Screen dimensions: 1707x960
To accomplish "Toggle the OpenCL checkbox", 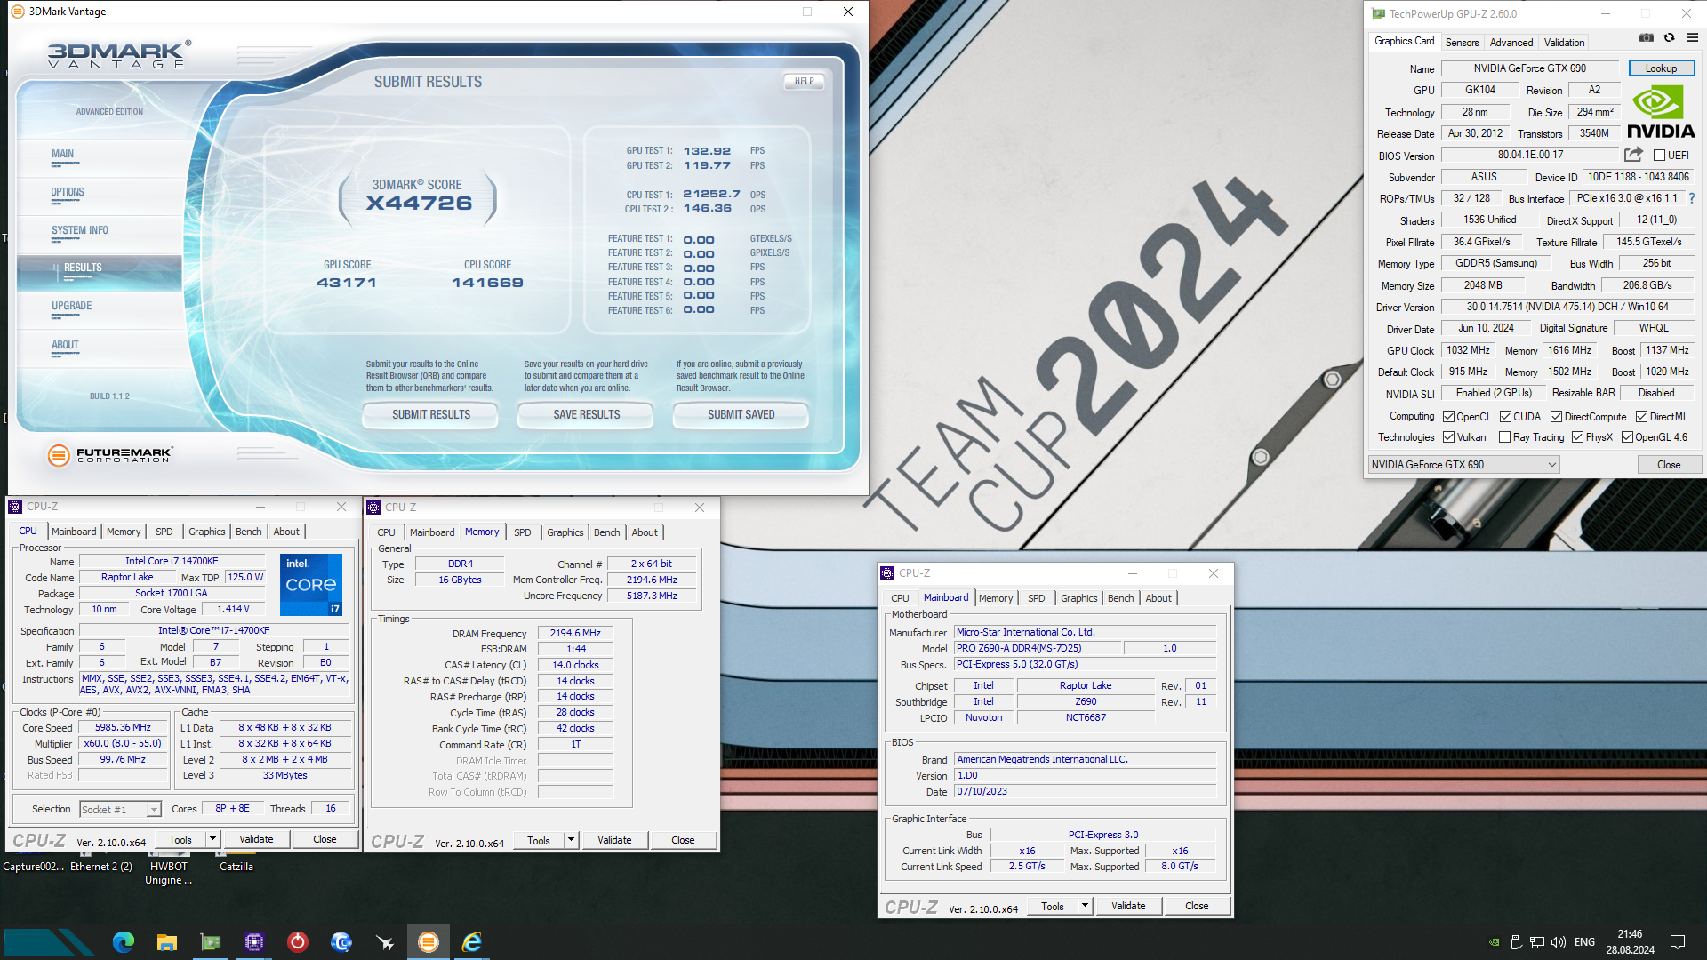I will click(1449, 417).
